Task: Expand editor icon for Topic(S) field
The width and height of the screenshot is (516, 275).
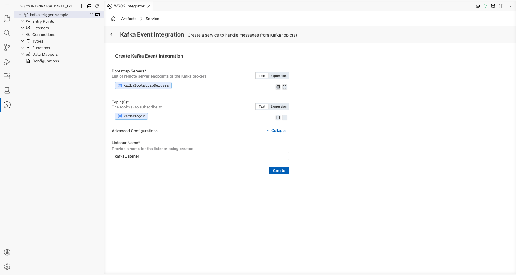Action: point(285,117)
